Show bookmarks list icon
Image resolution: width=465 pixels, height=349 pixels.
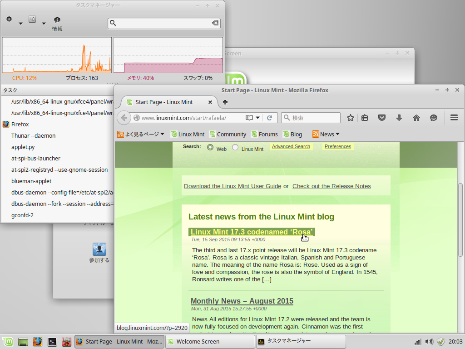[x=365, y=118]
